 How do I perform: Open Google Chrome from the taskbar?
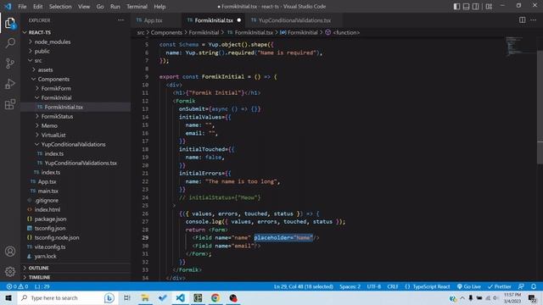point(215,297)
